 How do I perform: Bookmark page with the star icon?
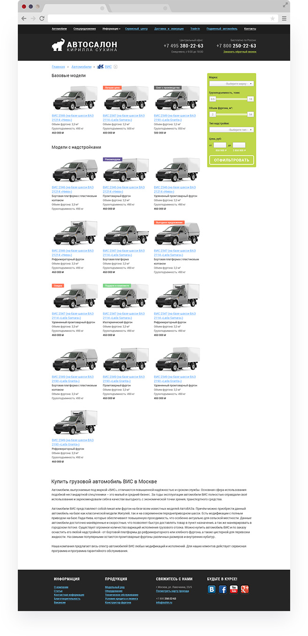click(x=273, y=18)
